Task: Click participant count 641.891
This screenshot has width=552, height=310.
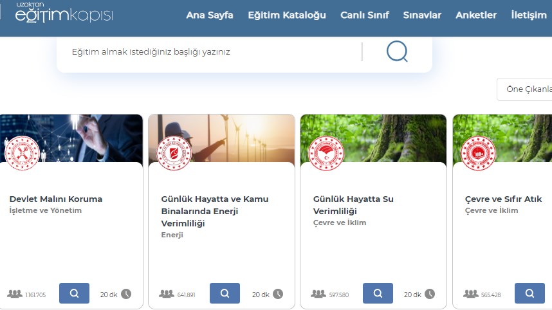Action: (x=186, y=295)
